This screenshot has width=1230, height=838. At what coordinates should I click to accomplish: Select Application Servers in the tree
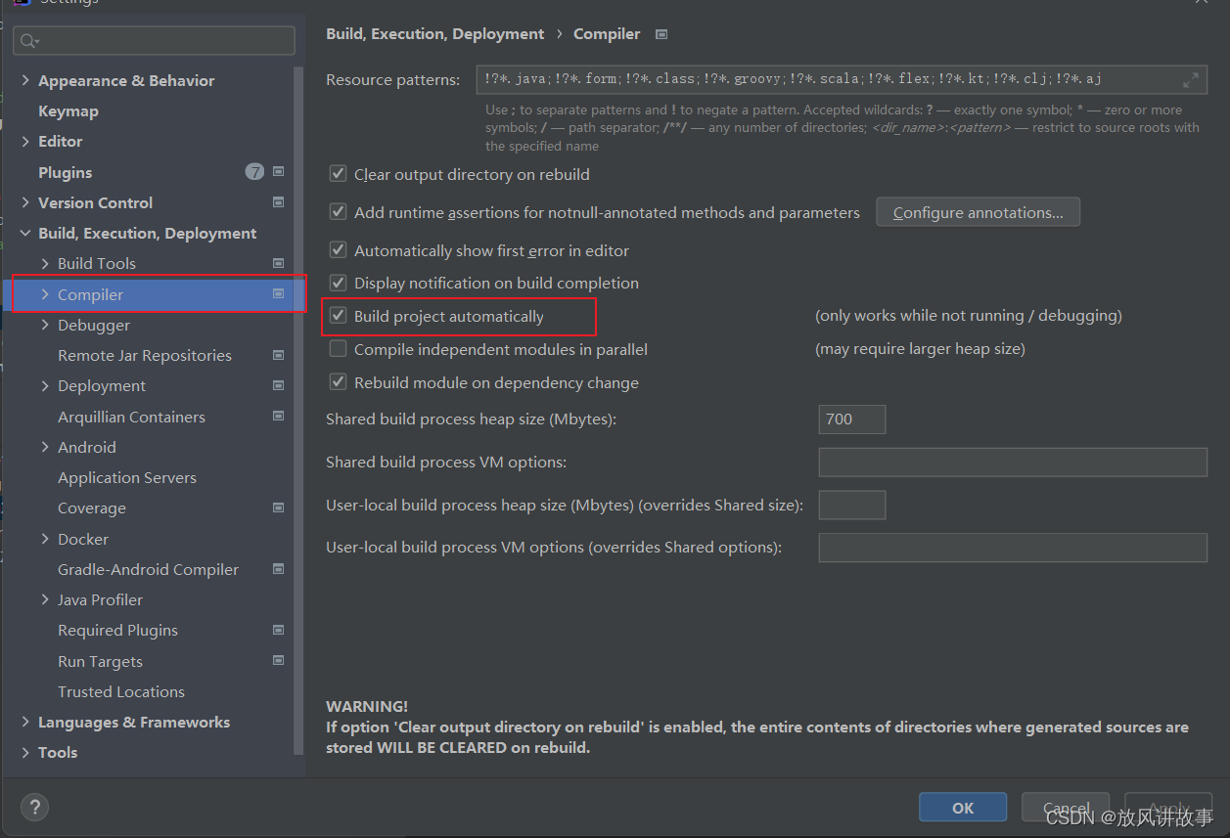[x=127, y=477]
